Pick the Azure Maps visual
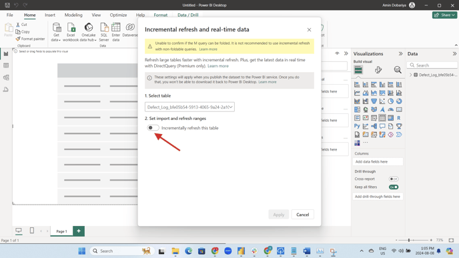The height and width of the screenshot is (258, 459). click(x=382, y=110)
